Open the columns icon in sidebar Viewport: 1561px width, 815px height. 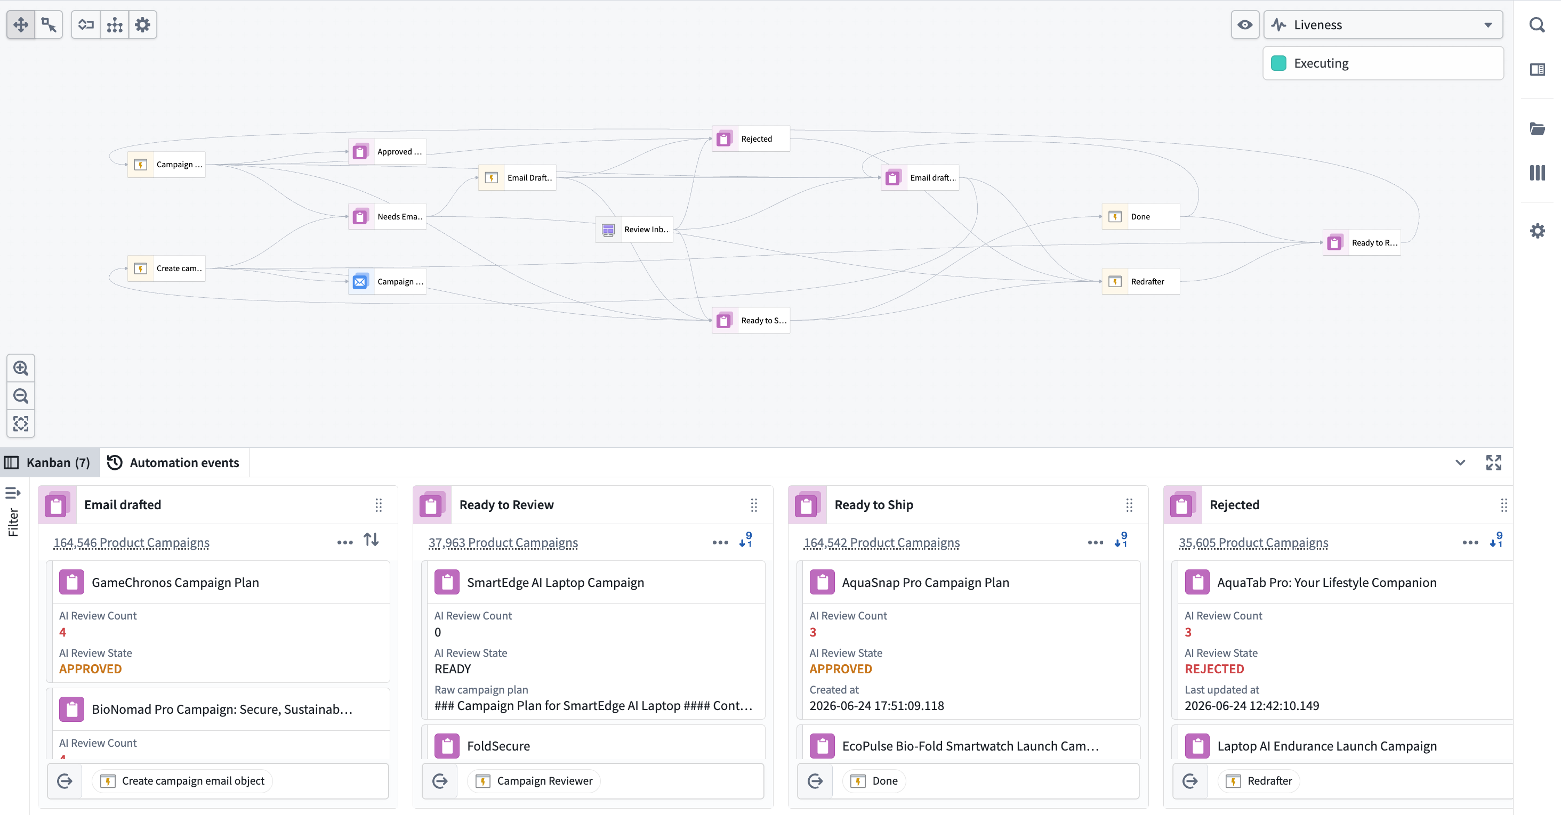point(1537,173)
